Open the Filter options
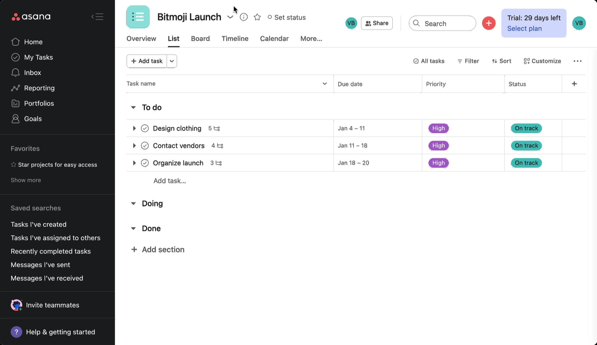The width and height of the screenshot is (597, 345). click(x=468, y=61)
